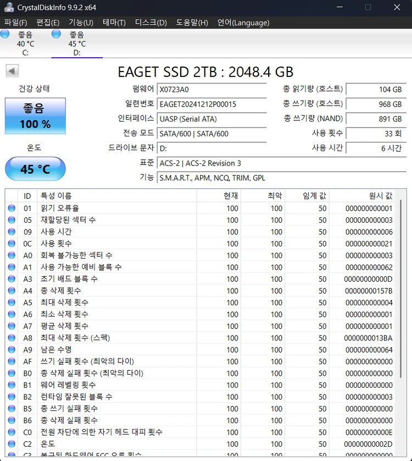Click total host writes value 968 GB
412x461 pixels.
376,104
